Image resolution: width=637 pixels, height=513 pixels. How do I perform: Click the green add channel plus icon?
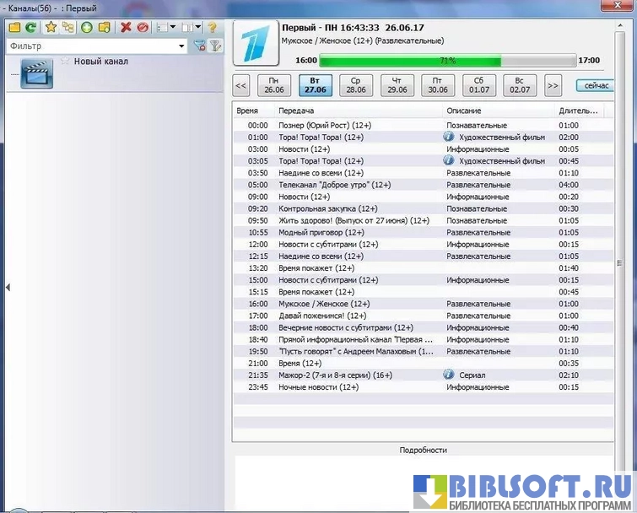[x=86, y=27]
